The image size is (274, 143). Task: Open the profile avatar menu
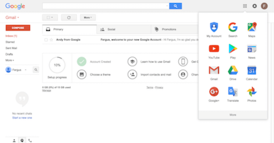coord(264,6)
